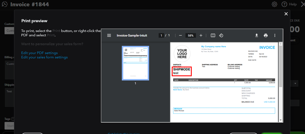
Task: Print the invoice using the printer icon
Action: [x=266, y=36]
